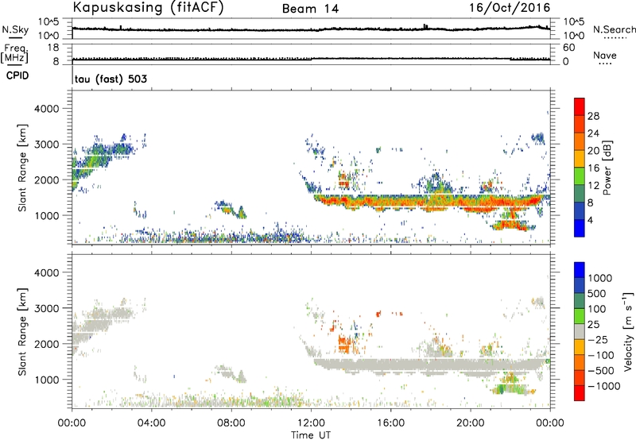Click the '-1000' velocity colorbar value

[x=604, y=386]
